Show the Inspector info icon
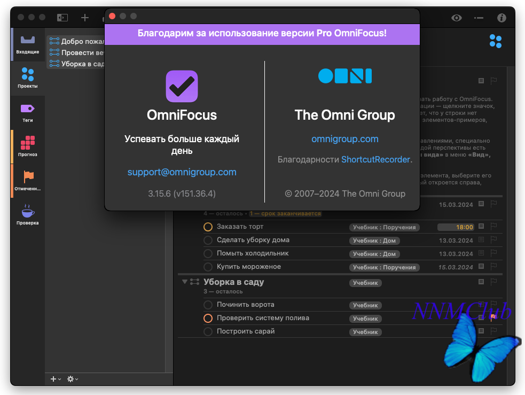Screen dimensions: 525x395 pos(501,18)
